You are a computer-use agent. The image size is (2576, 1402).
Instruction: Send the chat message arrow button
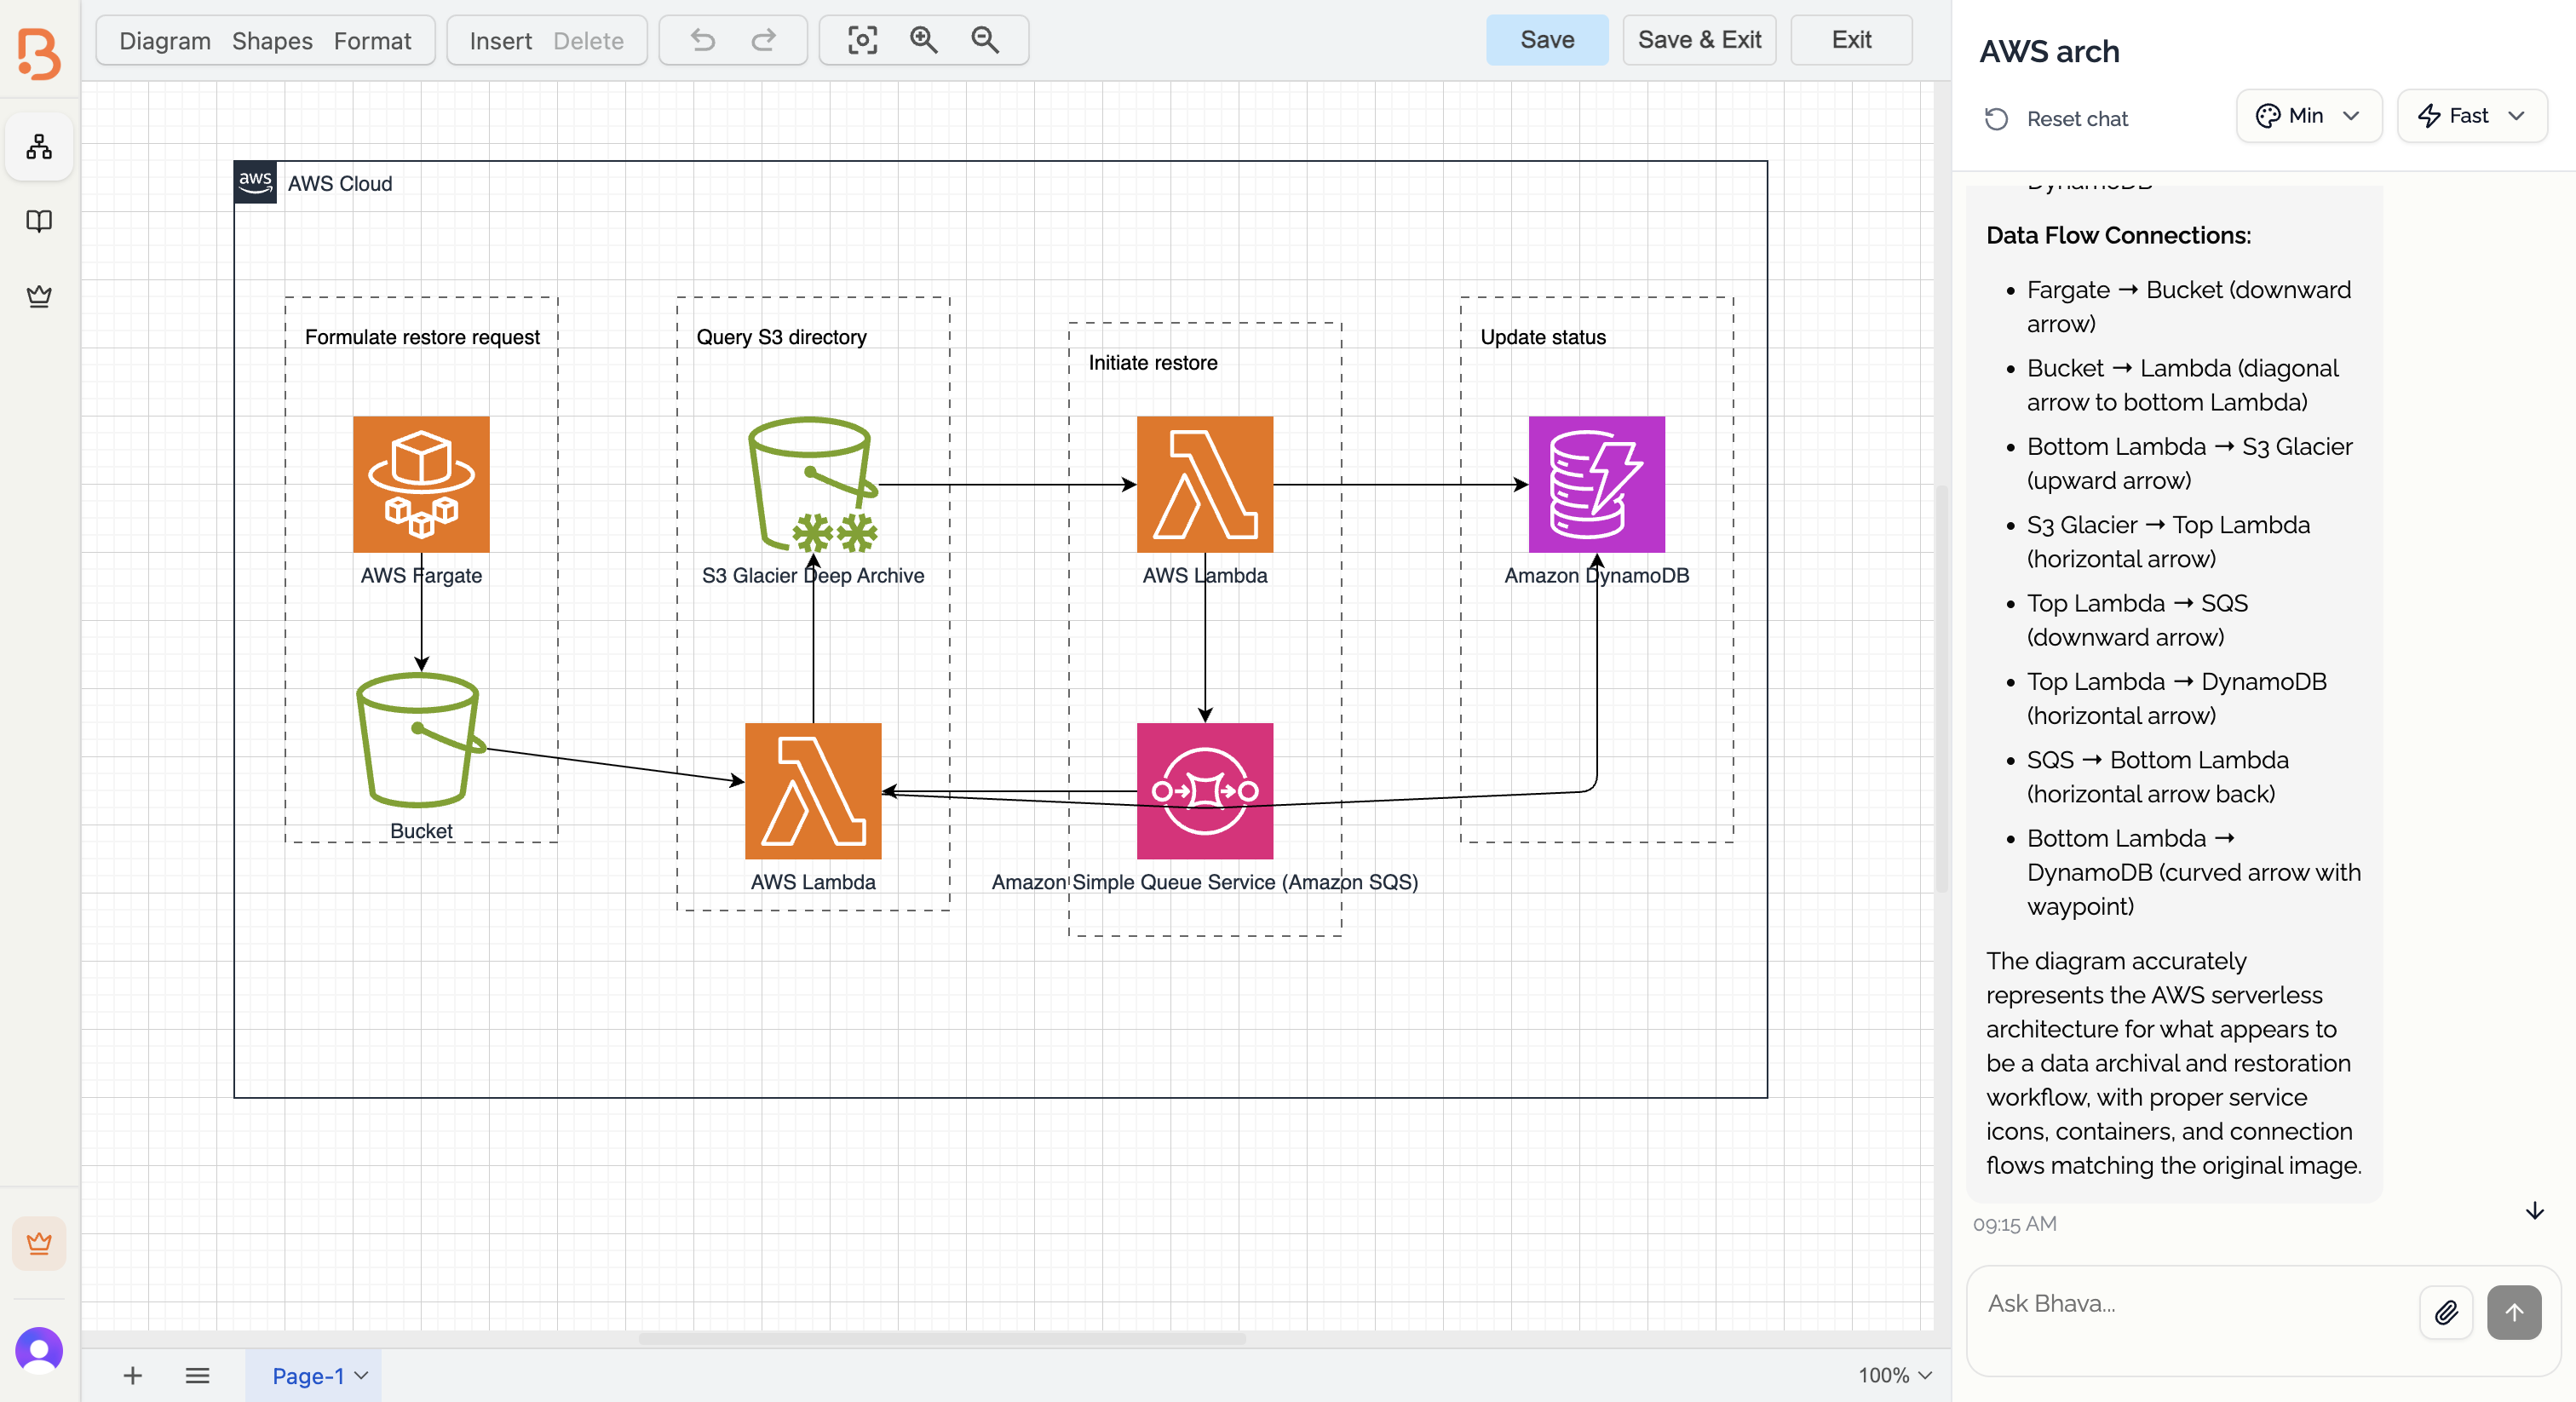pos(2514,1312)
